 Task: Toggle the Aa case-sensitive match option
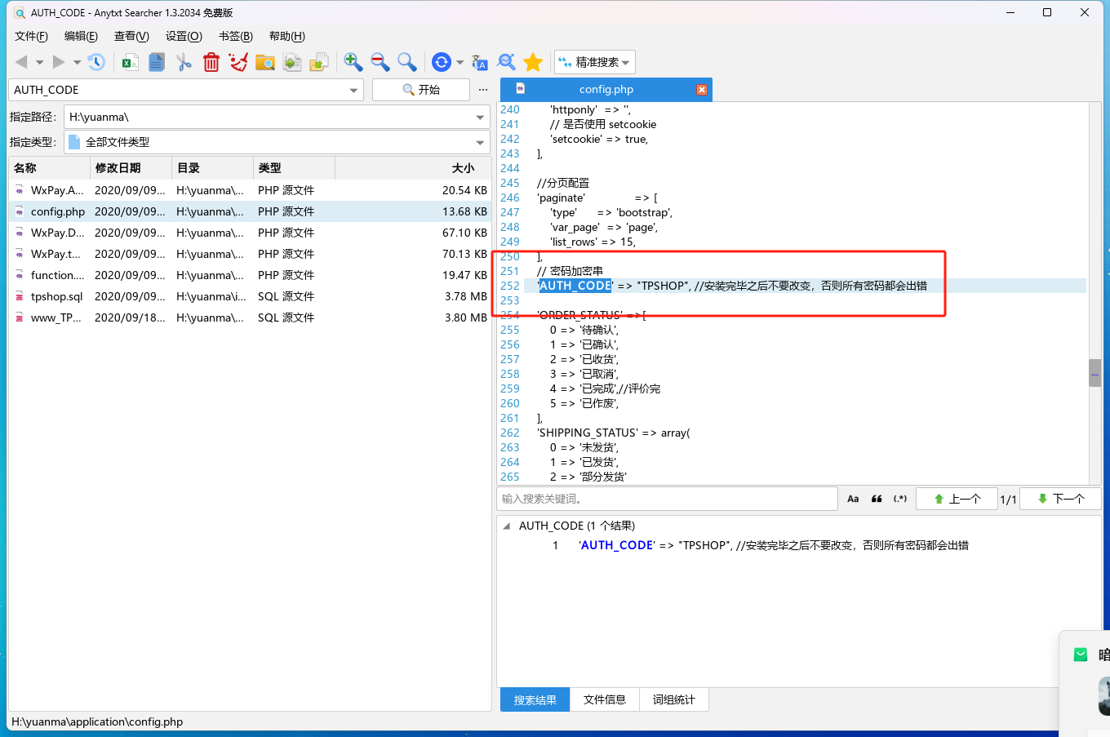[853, 499]
